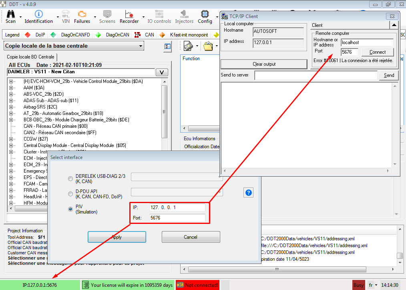Screen dimensions: 406x290
Task: Select the PIV Simulation radio button
Action: point(70,209)
